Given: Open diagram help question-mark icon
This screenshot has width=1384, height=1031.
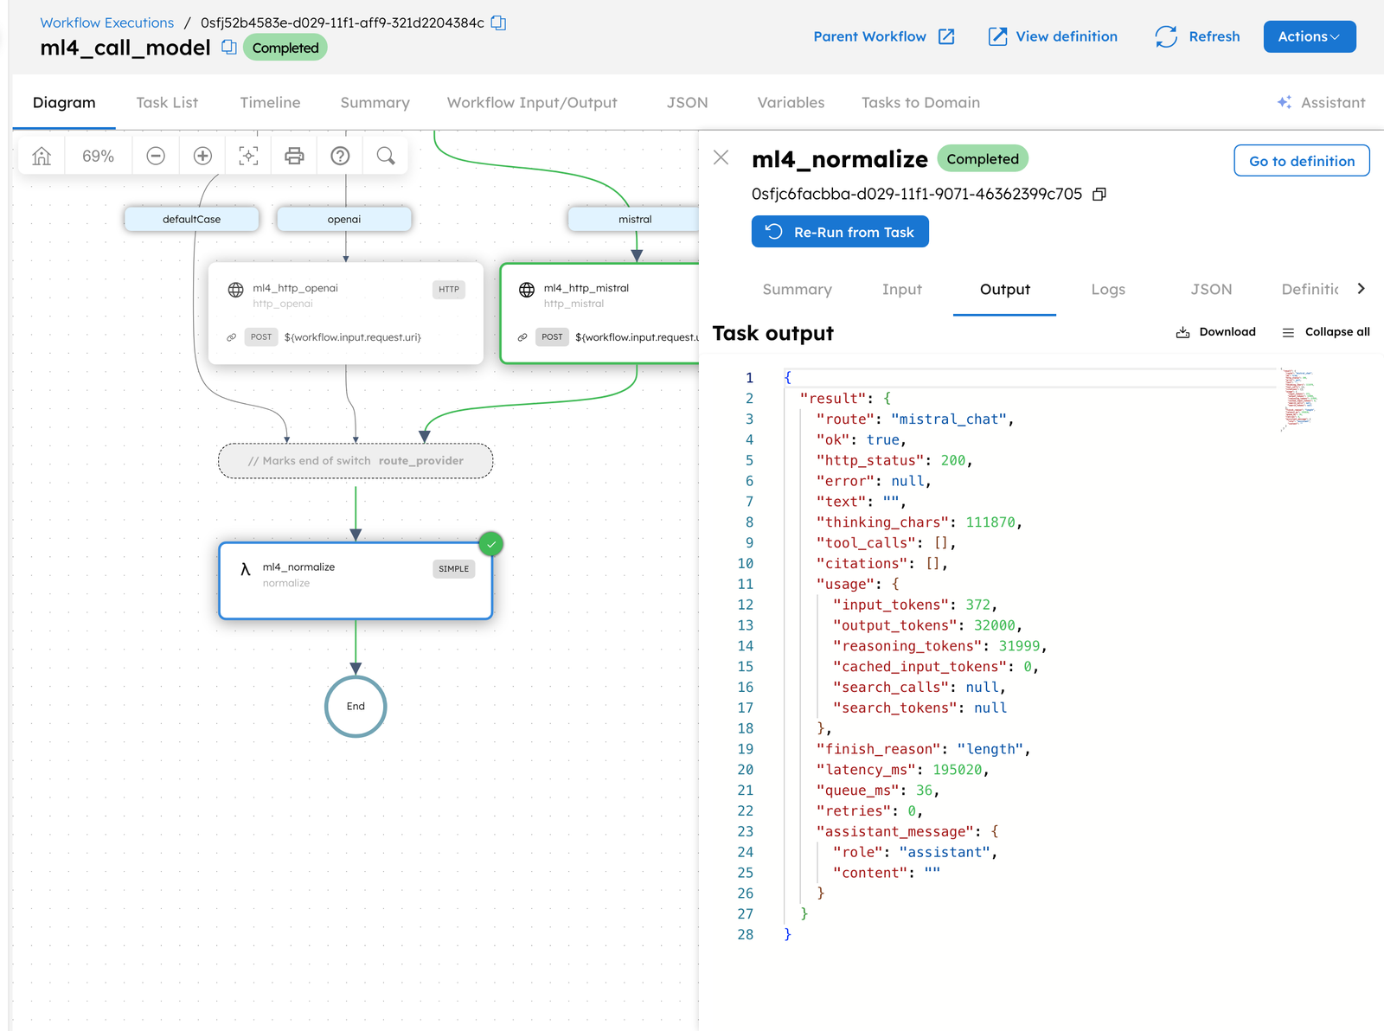Looking at the screenshot, I should (x=341, y=156).
